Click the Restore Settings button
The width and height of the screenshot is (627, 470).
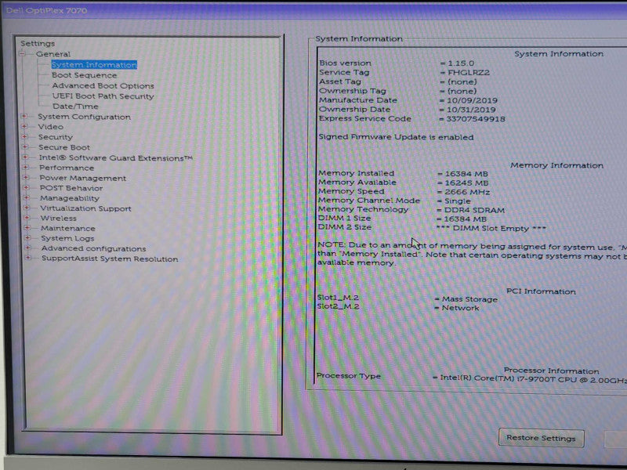[541, 438]
